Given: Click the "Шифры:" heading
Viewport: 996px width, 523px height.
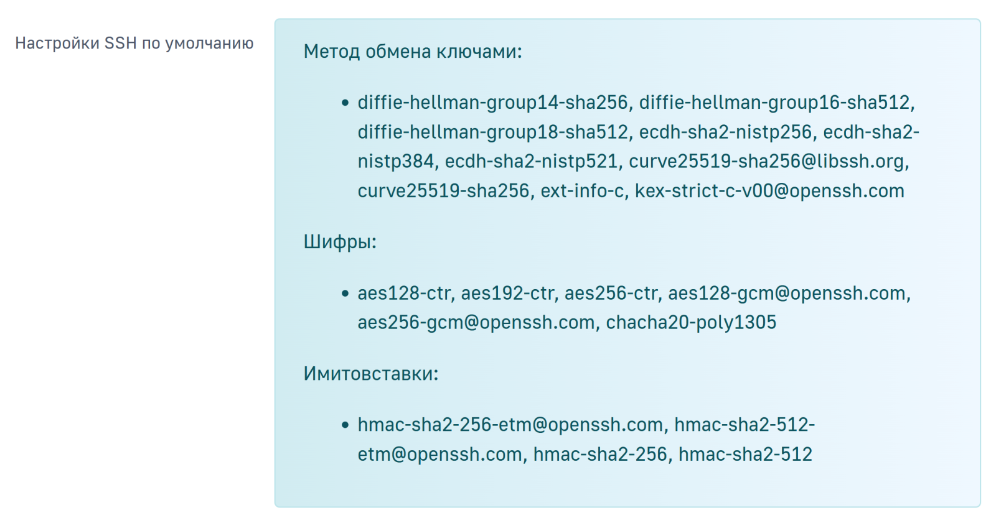Looking at the screenshot, I should point(340,241).
